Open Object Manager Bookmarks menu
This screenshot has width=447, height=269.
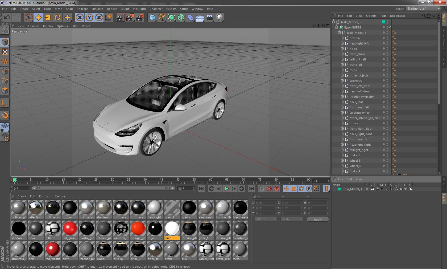pos(398,16)
